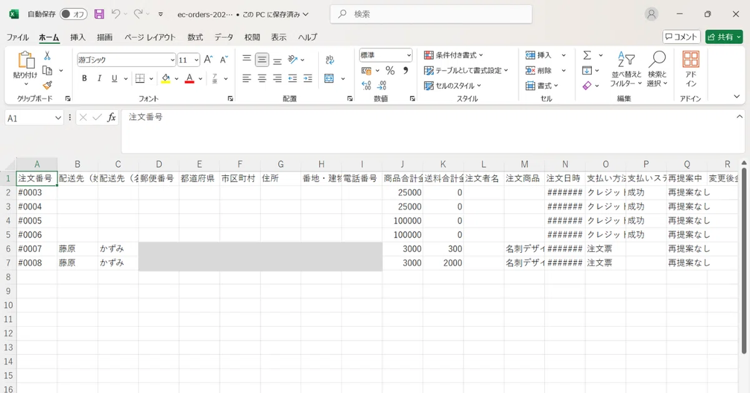Open the fill color dropdown arrow
Image resolution: width=750 pixels, height=393 pixels.
pyautogui.click(x=176, y=79)
